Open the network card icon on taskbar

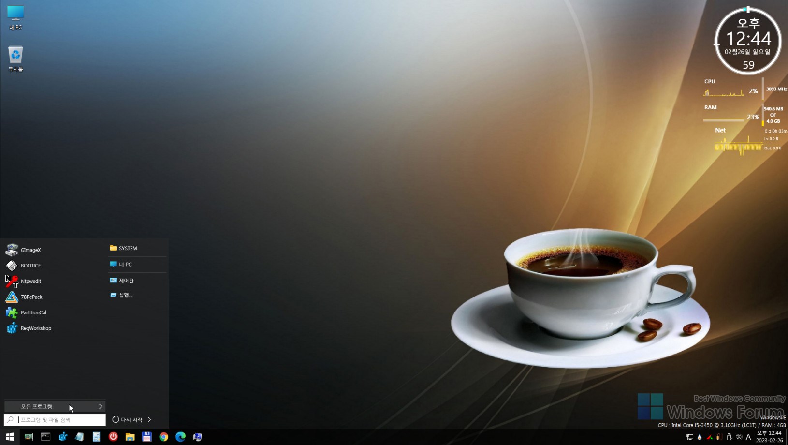[29, 437]
